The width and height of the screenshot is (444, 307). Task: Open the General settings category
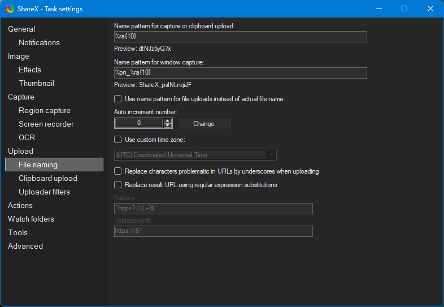(21, 29)
